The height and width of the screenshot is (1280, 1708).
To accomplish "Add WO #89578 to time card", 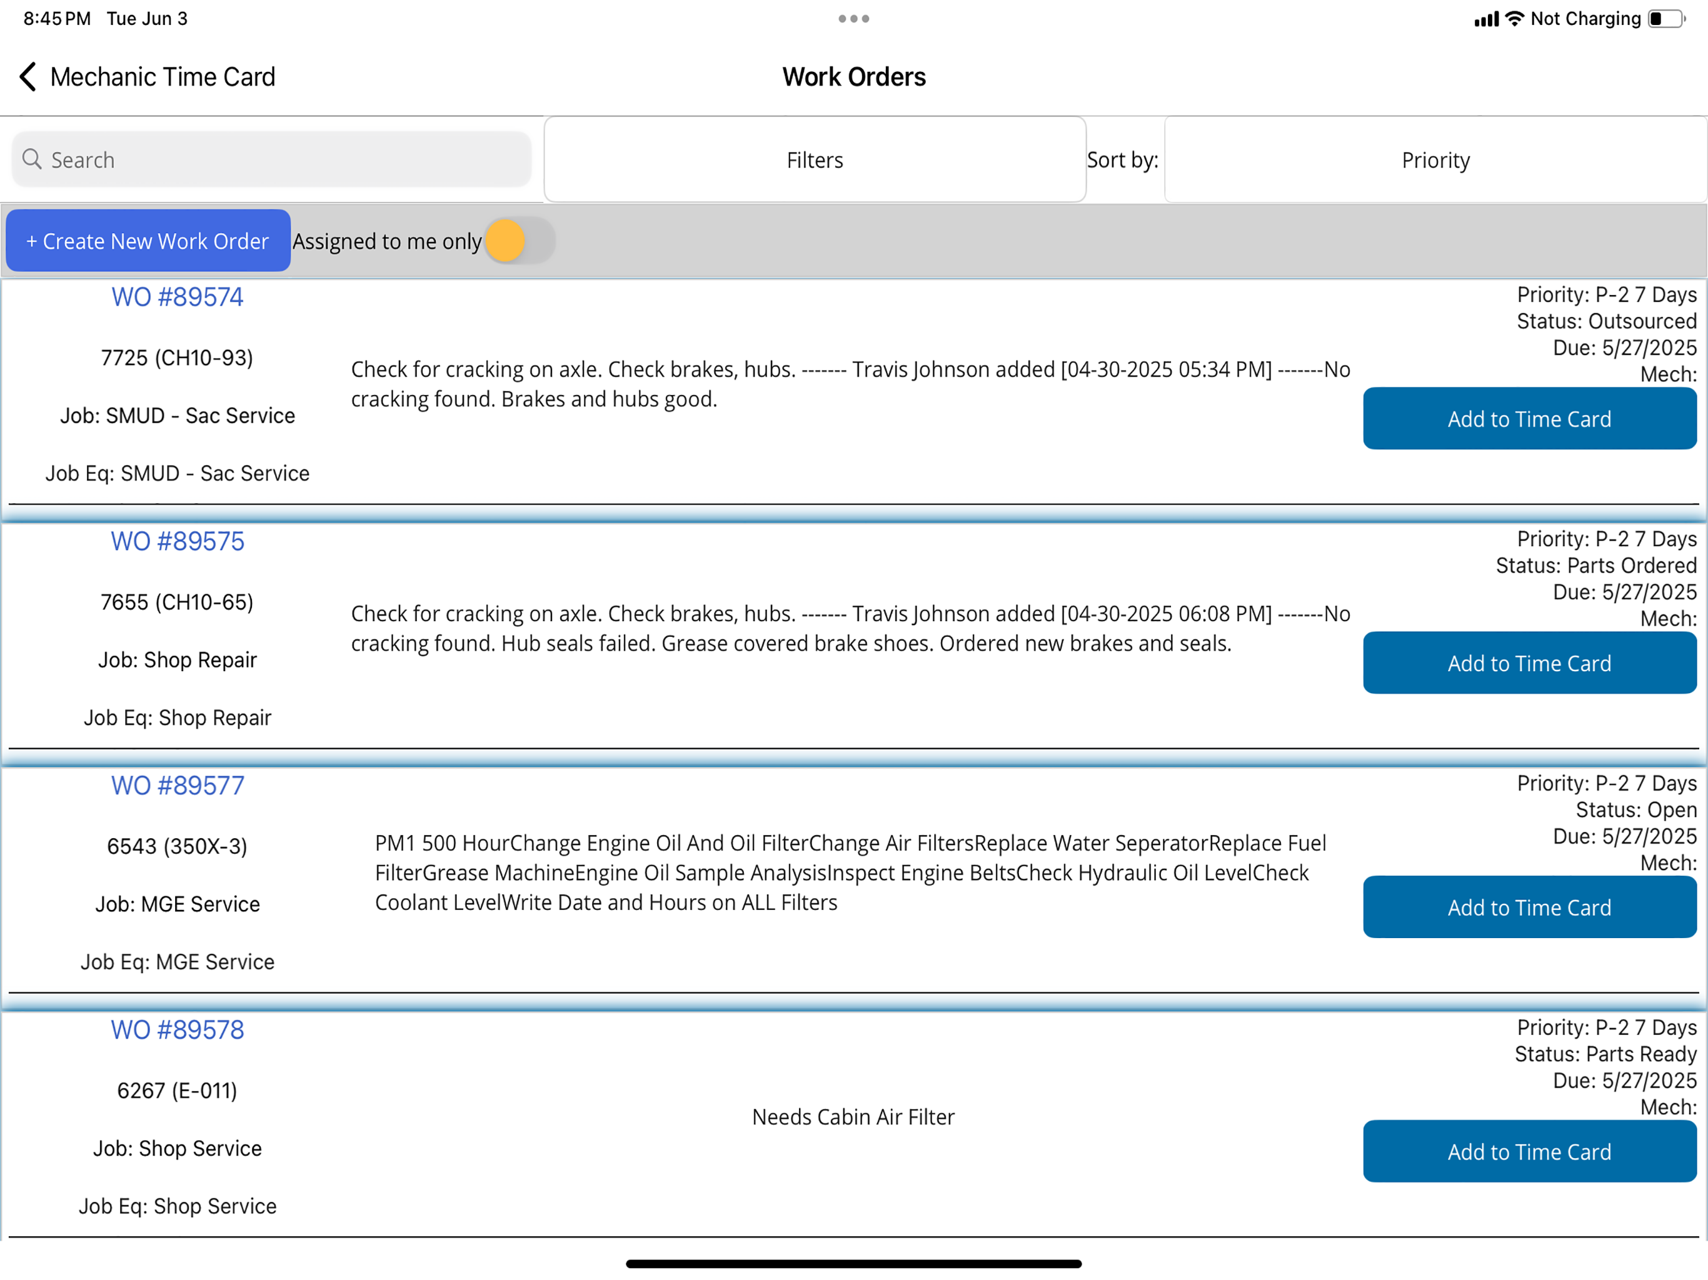I will coord(1530,1151).
